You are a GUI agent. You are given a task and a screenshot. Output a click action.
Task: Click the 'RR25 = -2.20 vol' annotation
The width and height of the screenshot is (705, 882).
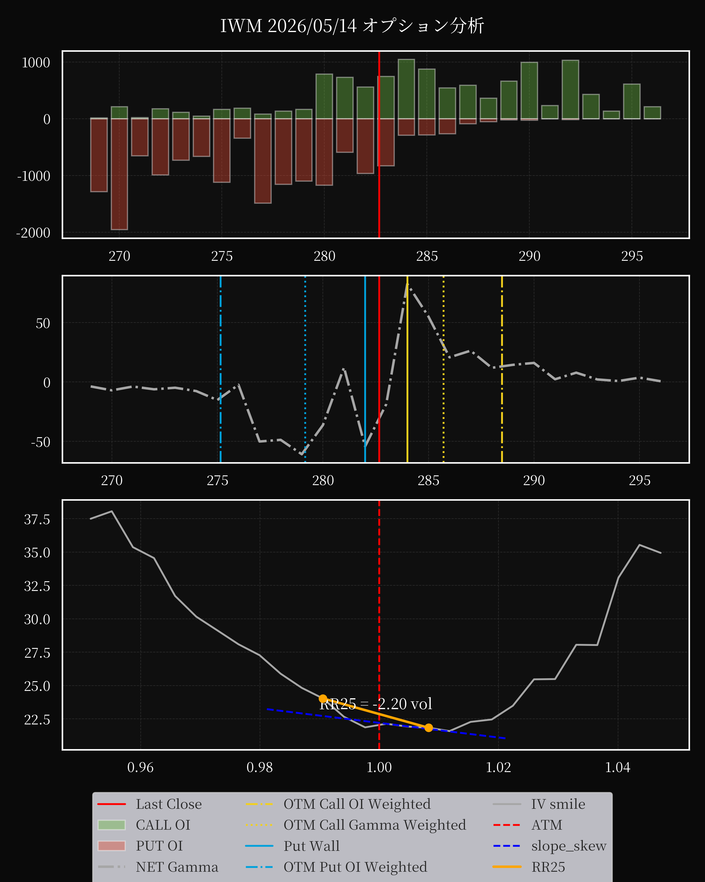(376, 704)
